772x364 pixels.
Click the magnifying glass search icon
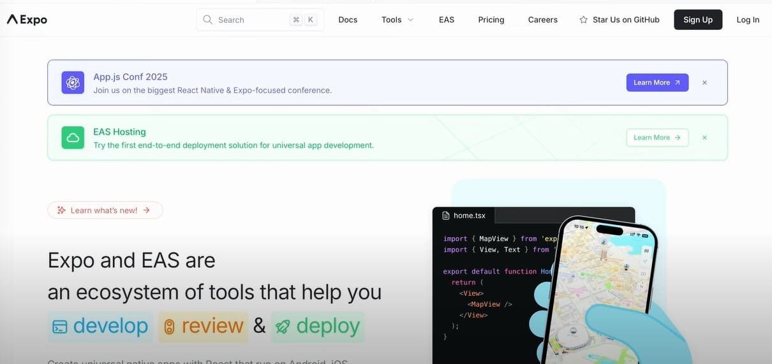[207, 20]
